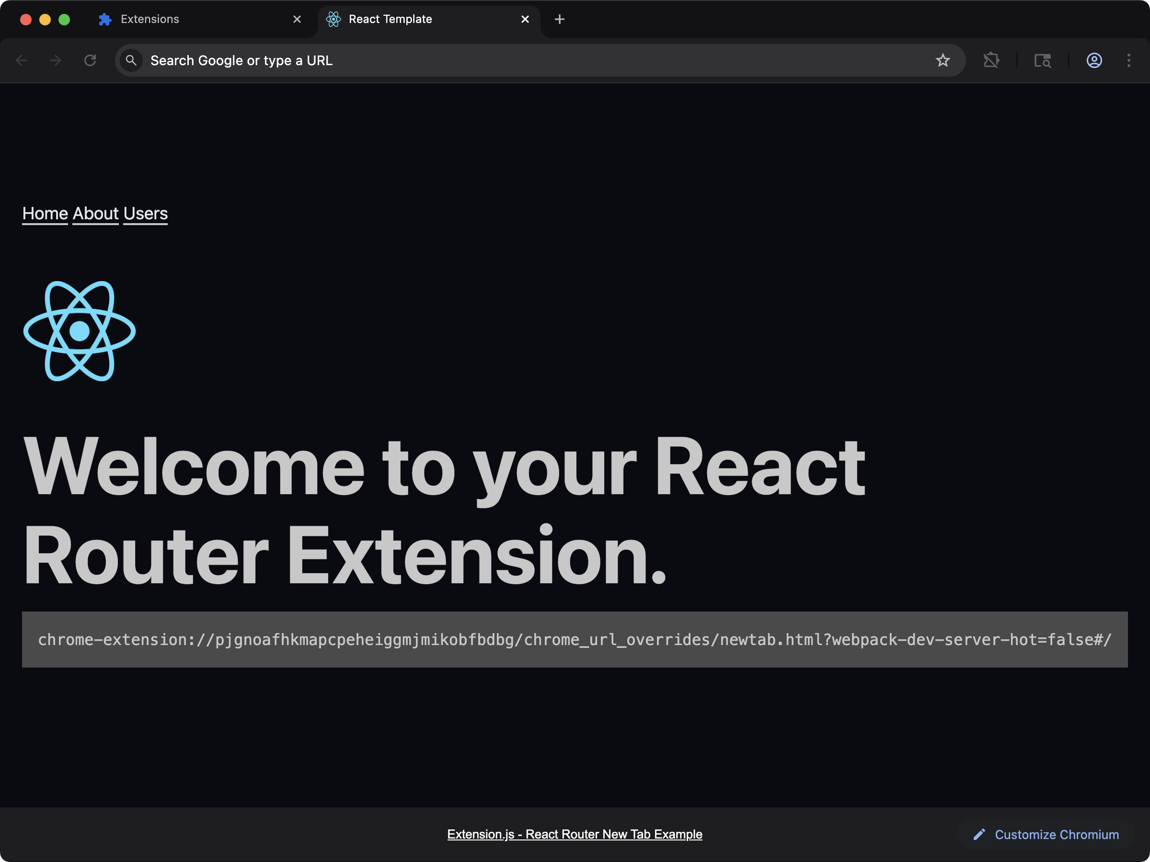Click the pencil icon beside Customize Chromium
Image resolution: width=1150 pixels, height=862 pixels.
(979, 834)
